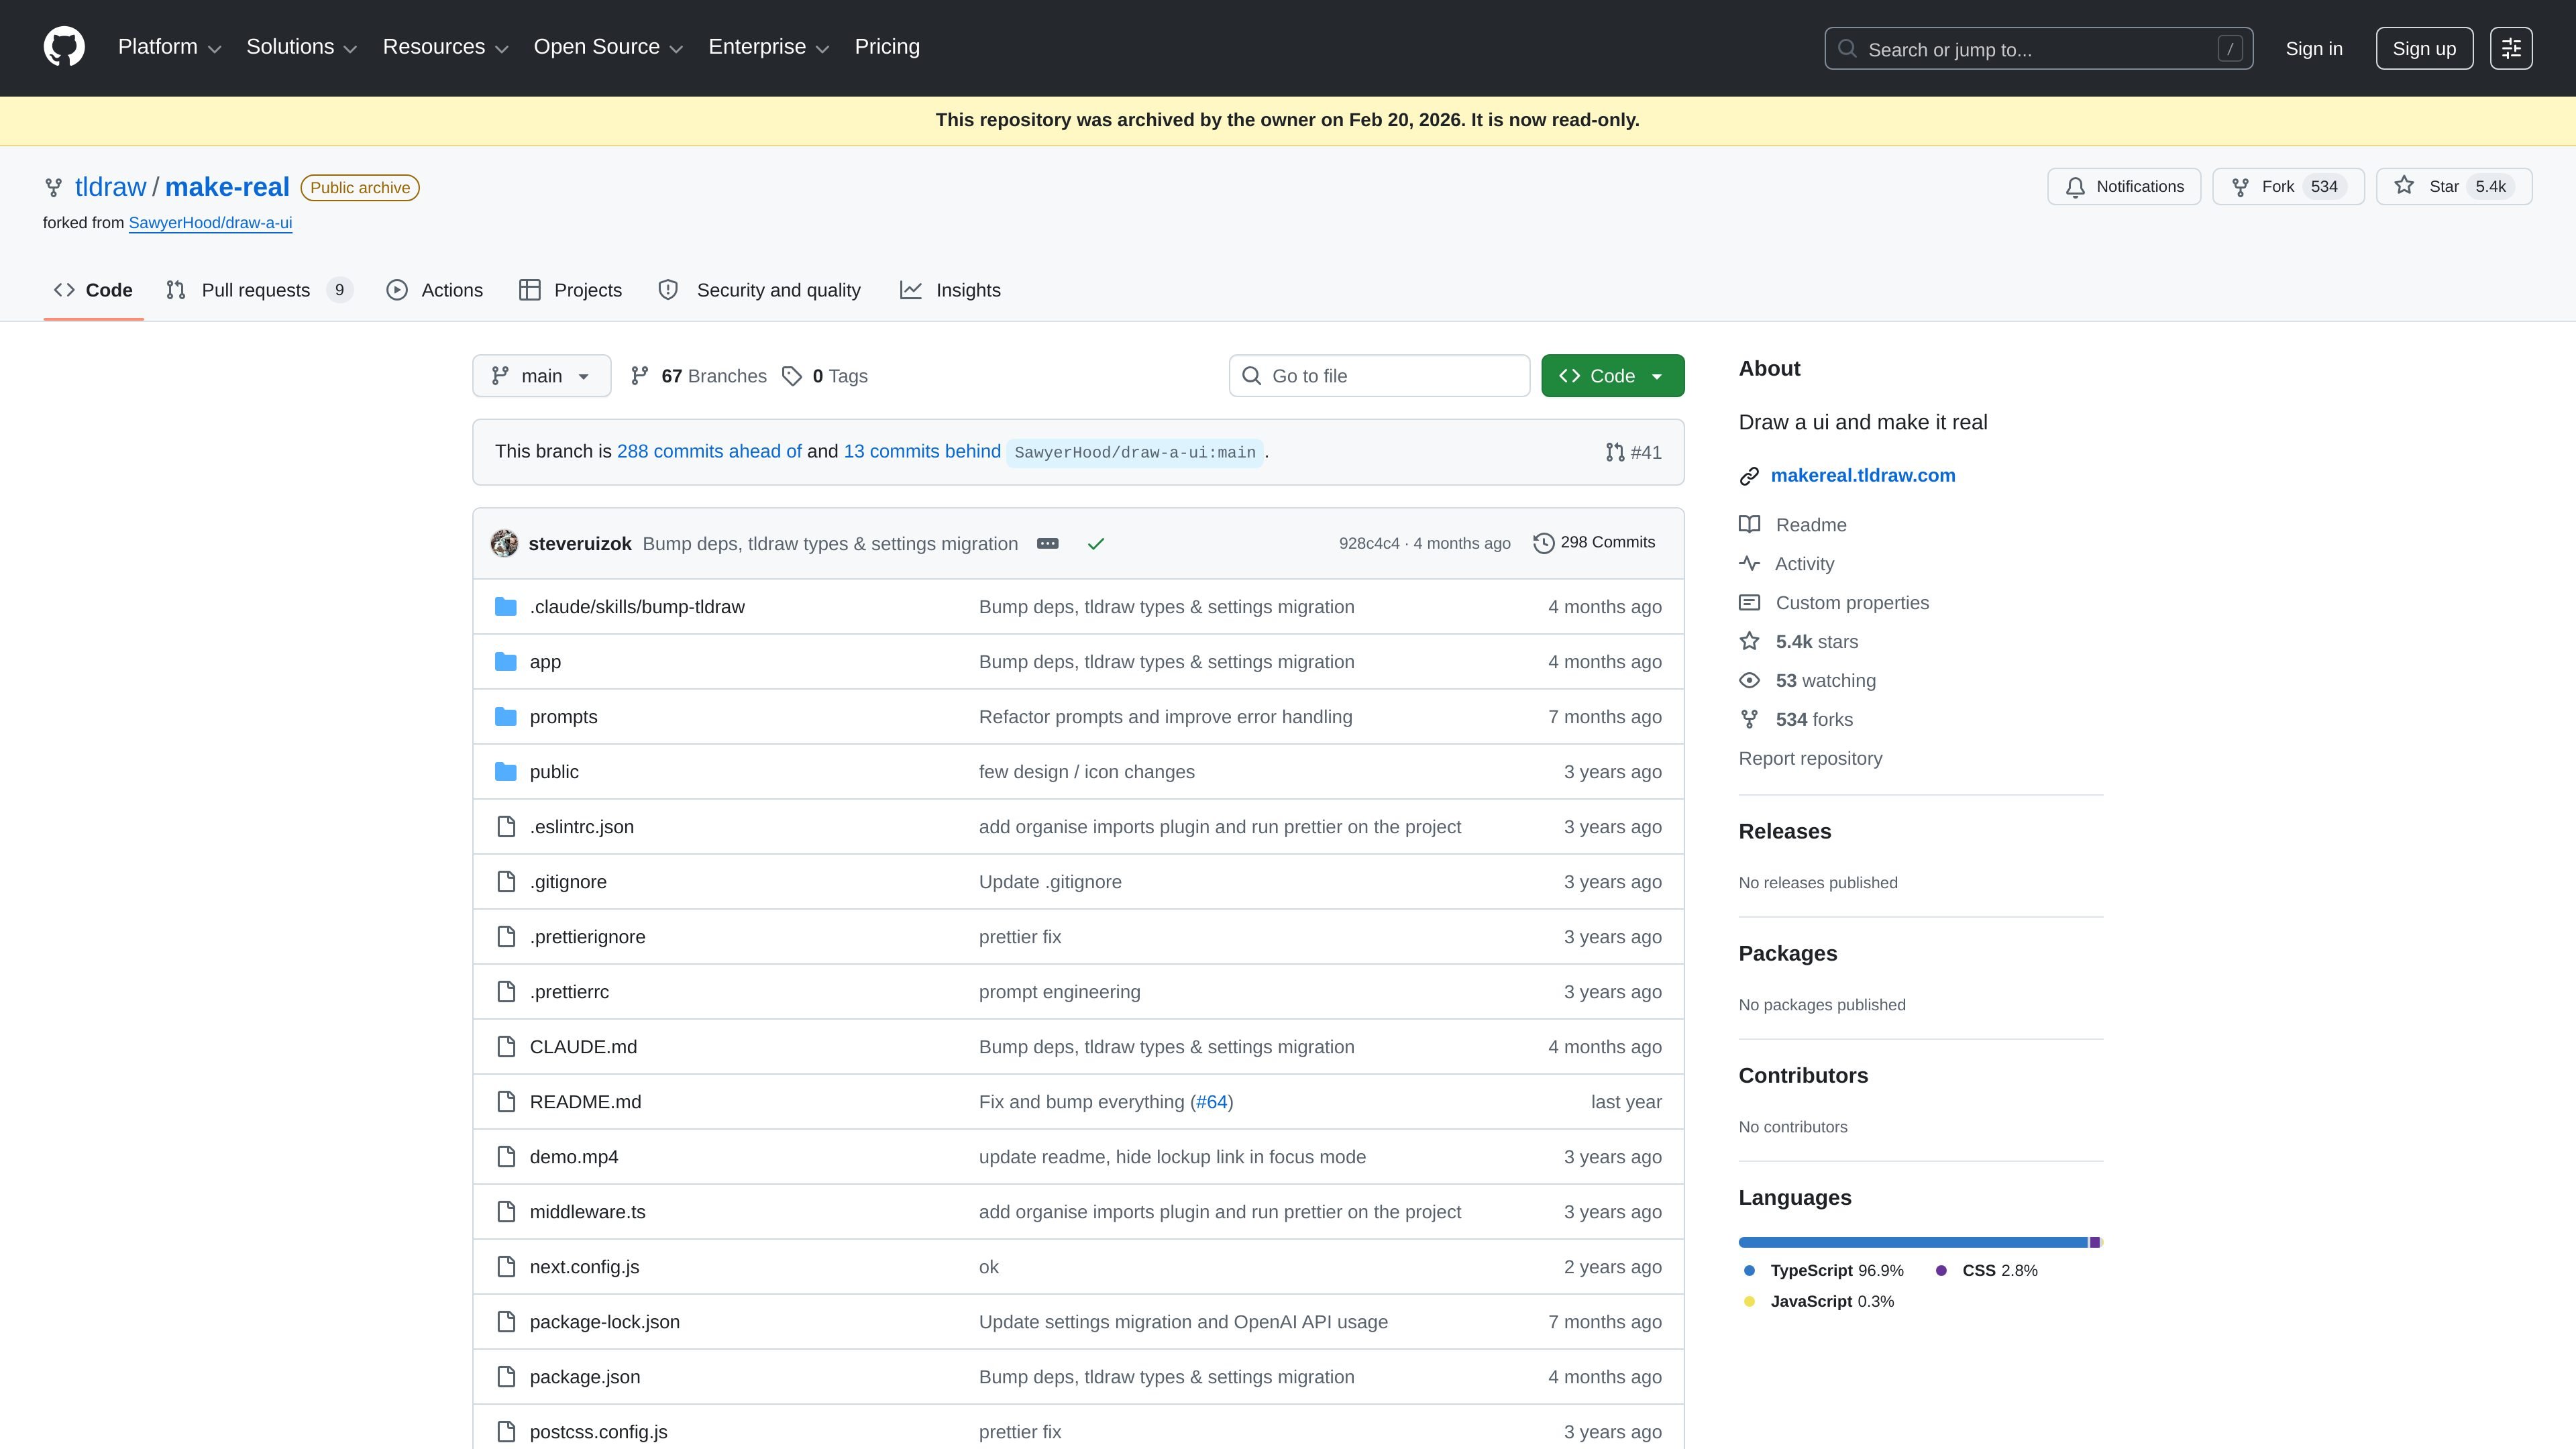
Task: Click the Report repository link
Action: 1810,759
